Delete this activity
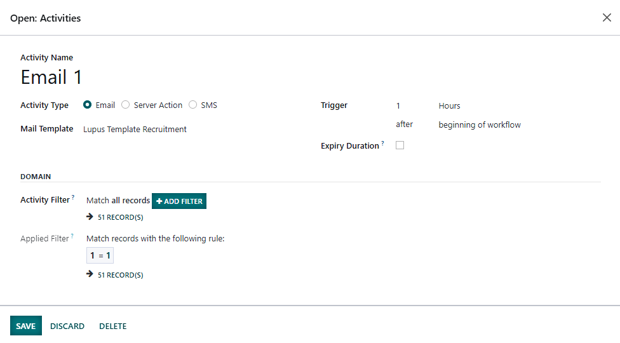This screenshot has height=343, width=620. click(x=112, y=326)
